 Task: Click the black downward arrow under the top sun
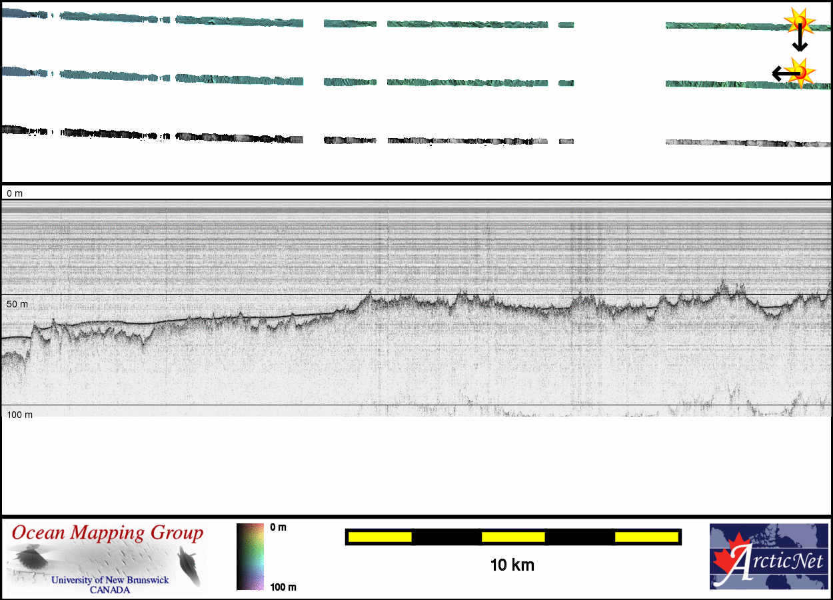[800, 43]
